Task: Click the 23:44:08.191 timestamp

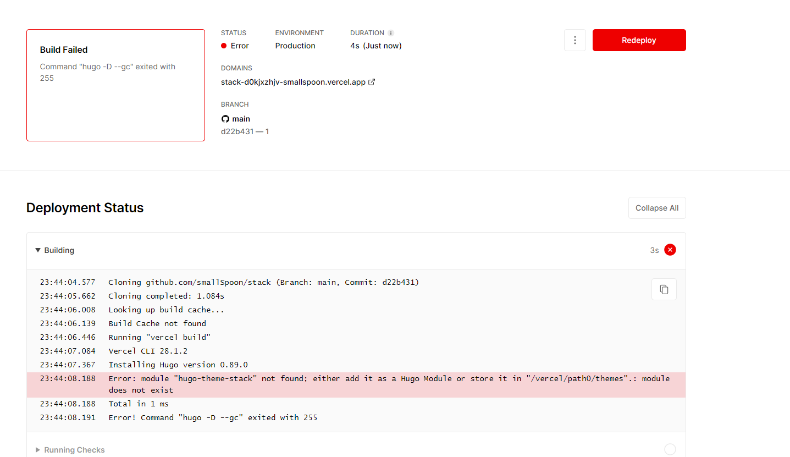Action: click(x=68, y=417)
